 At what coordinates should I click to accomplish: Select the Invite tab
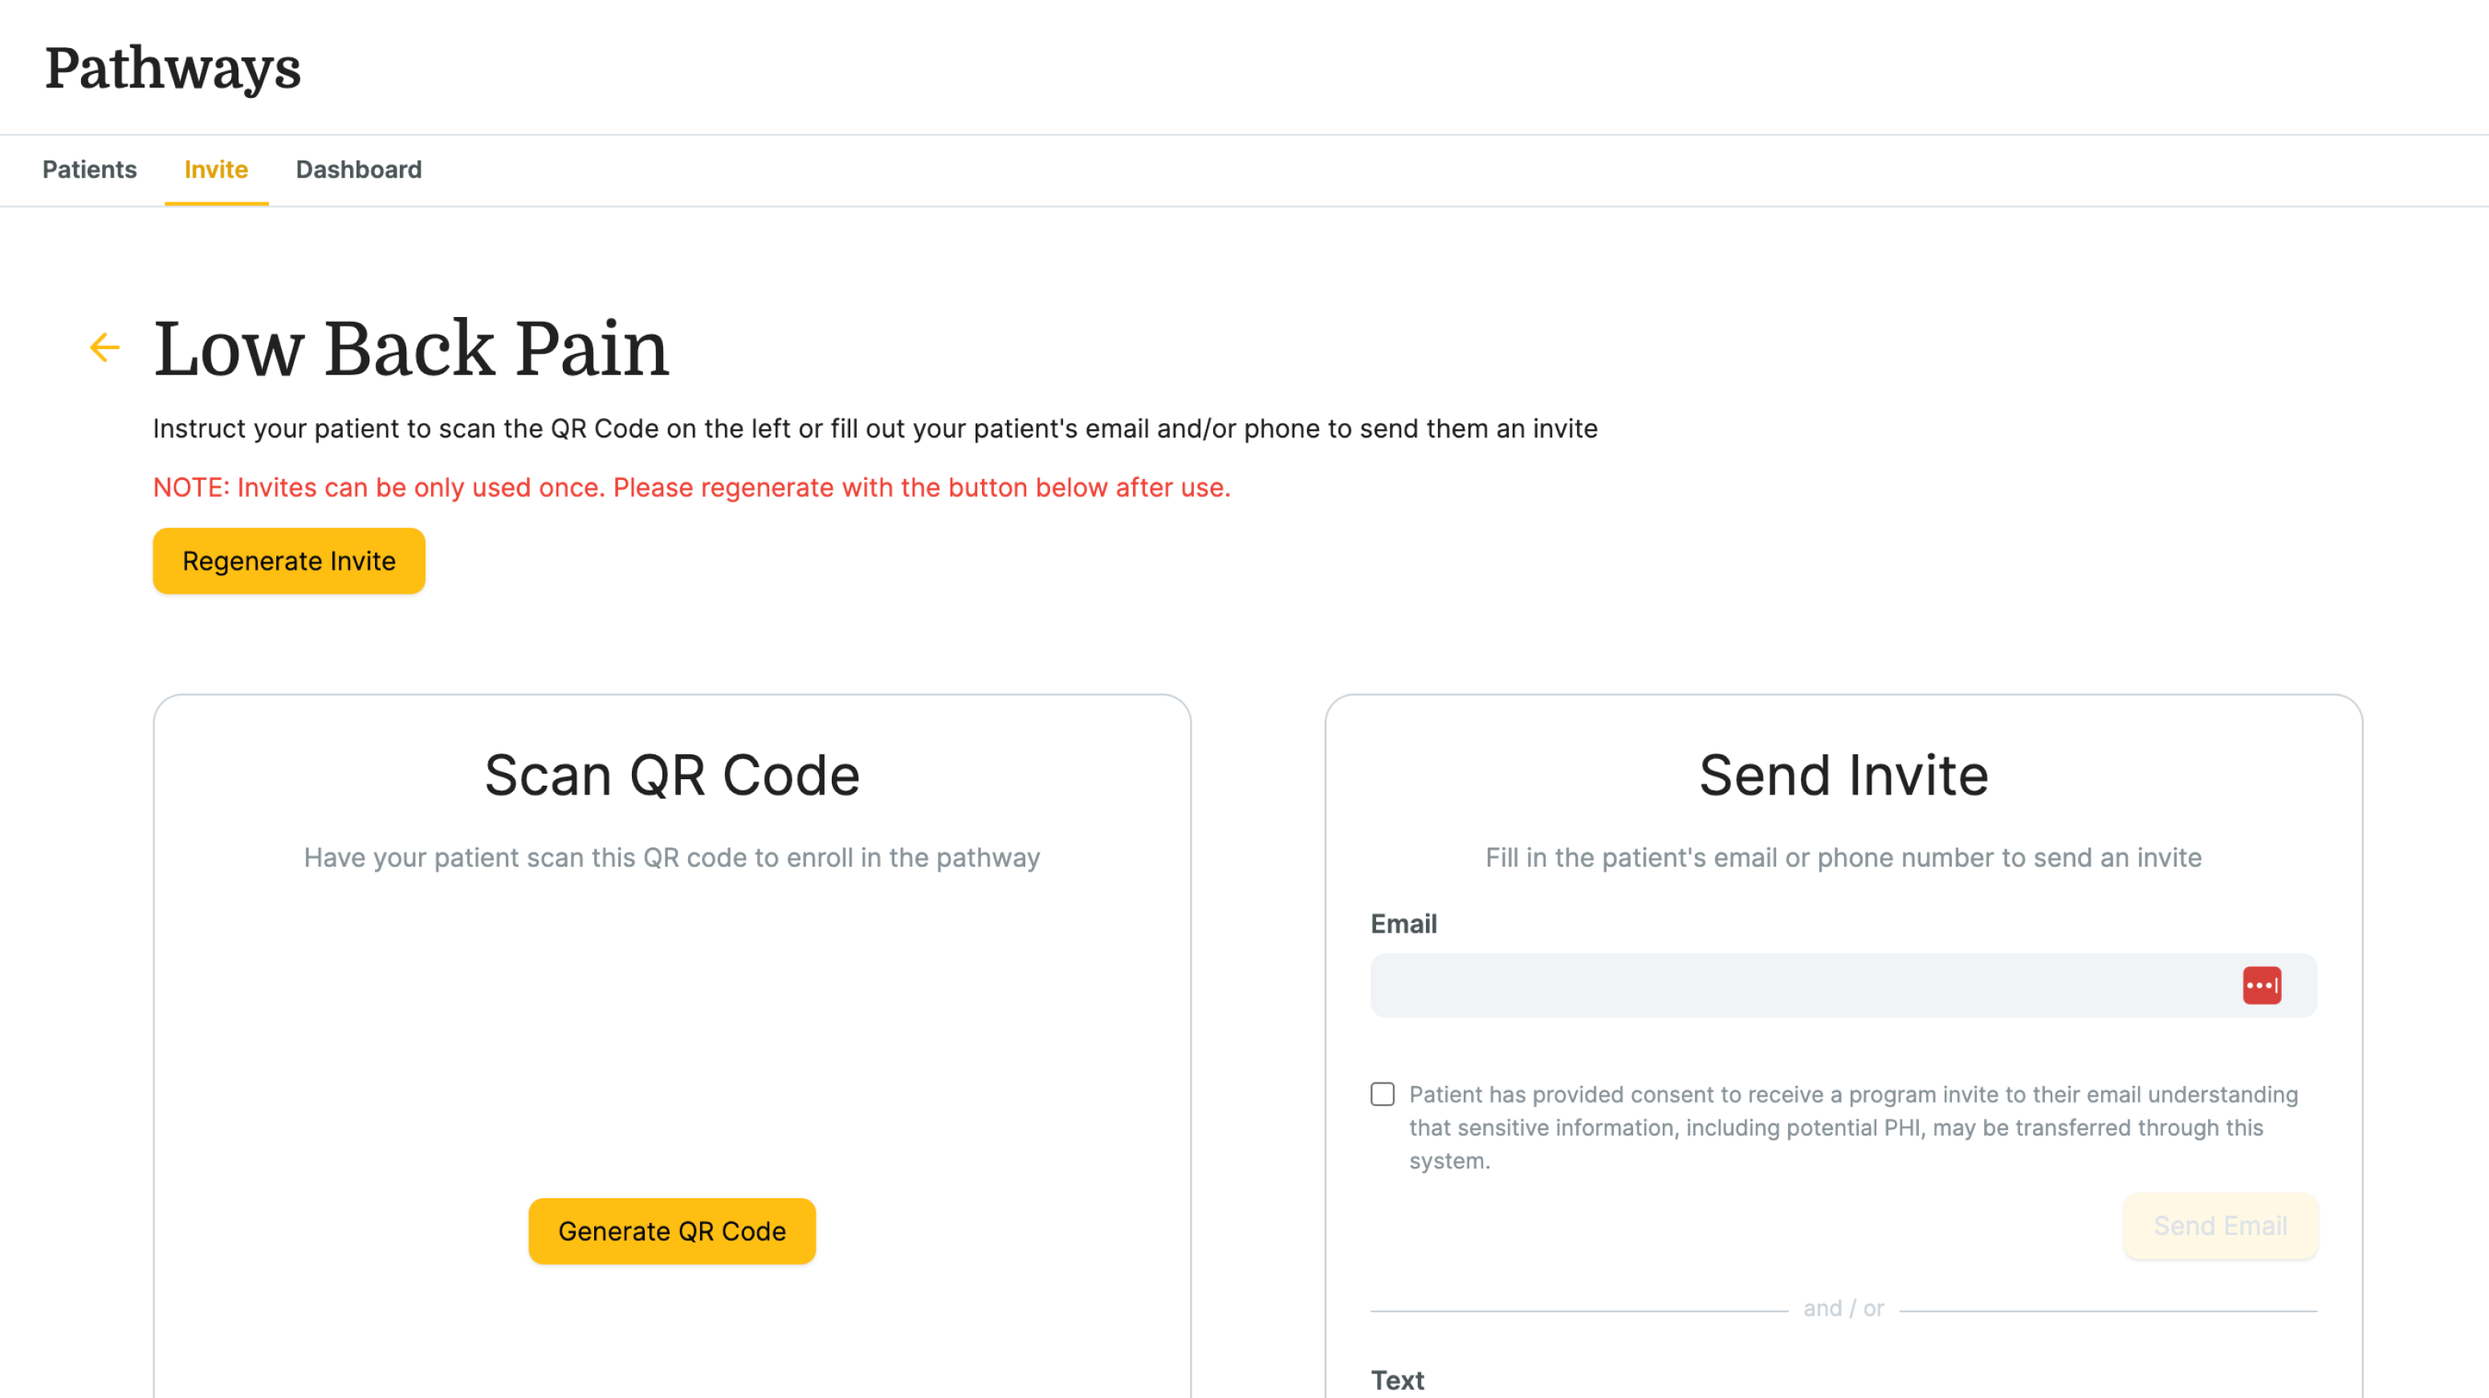(217, 170)
